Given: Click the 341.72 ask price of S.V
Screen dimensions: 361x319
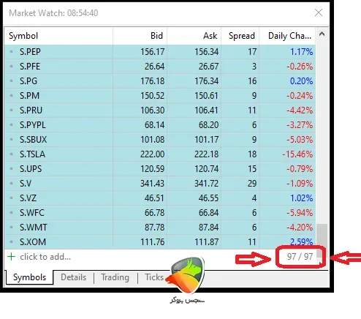Looking at the screenshot, I should (x=206, y=184).
